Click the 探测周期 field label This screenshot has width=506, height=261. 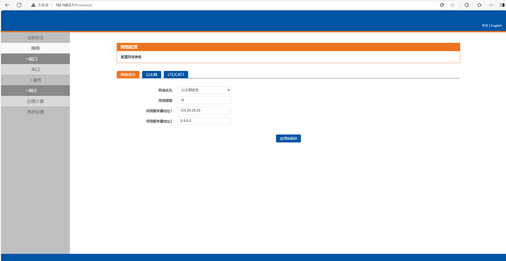click(165, 101)
